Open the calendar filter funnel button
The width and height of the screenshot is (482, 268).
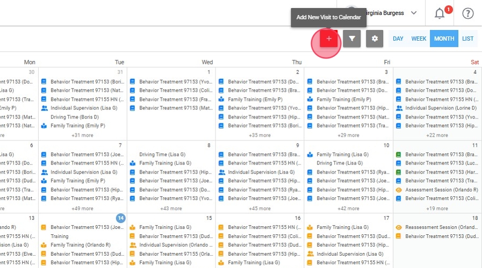click(x=351, y=39)
